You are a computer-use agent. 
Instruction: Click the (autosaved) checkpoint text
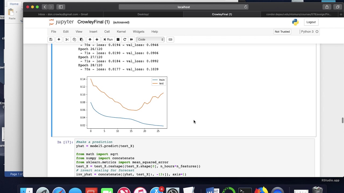coord(121,22)
